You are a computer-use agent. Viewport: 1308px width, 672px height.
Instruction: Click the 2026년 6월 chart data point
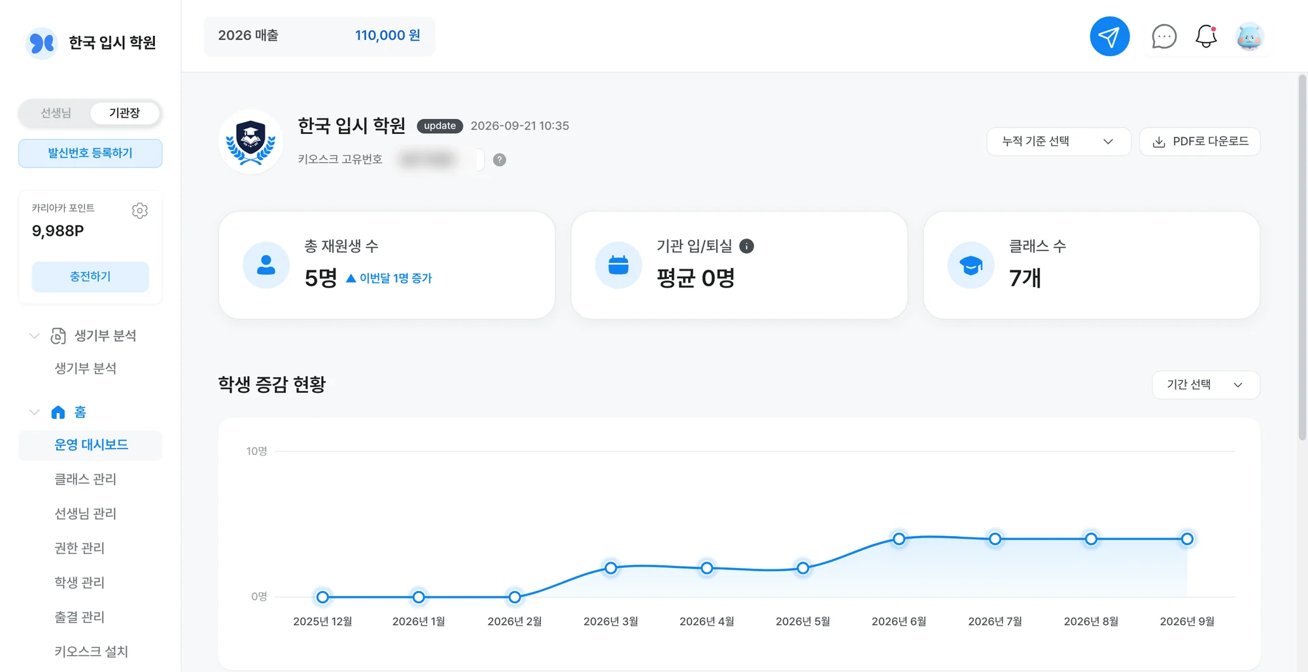pyautogui.click(x=899, y=539)
